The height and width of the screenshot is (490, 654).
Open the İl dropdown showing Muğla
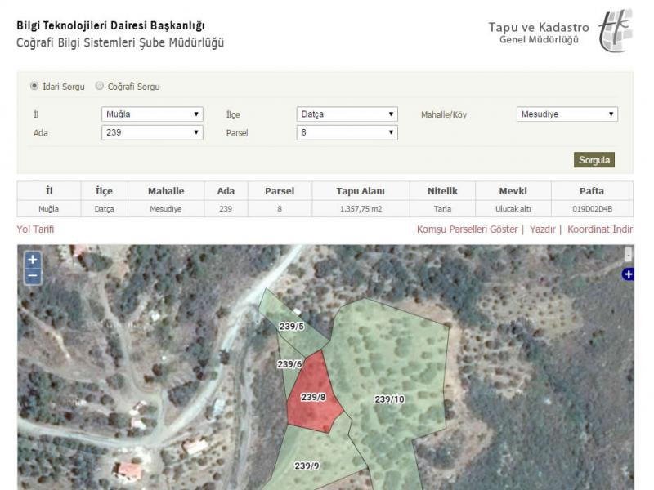(152, 114)
